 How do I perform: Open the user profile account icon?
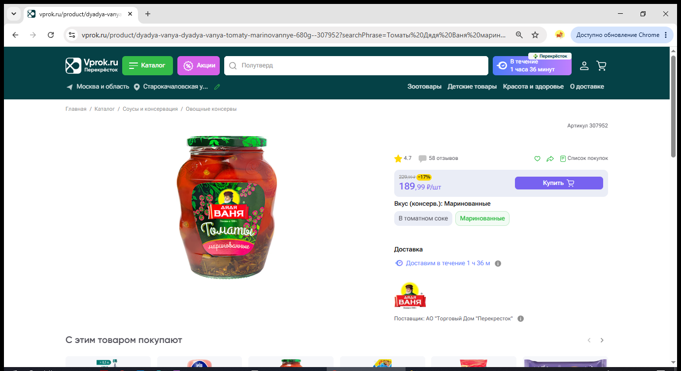click(x=584, y=65)
